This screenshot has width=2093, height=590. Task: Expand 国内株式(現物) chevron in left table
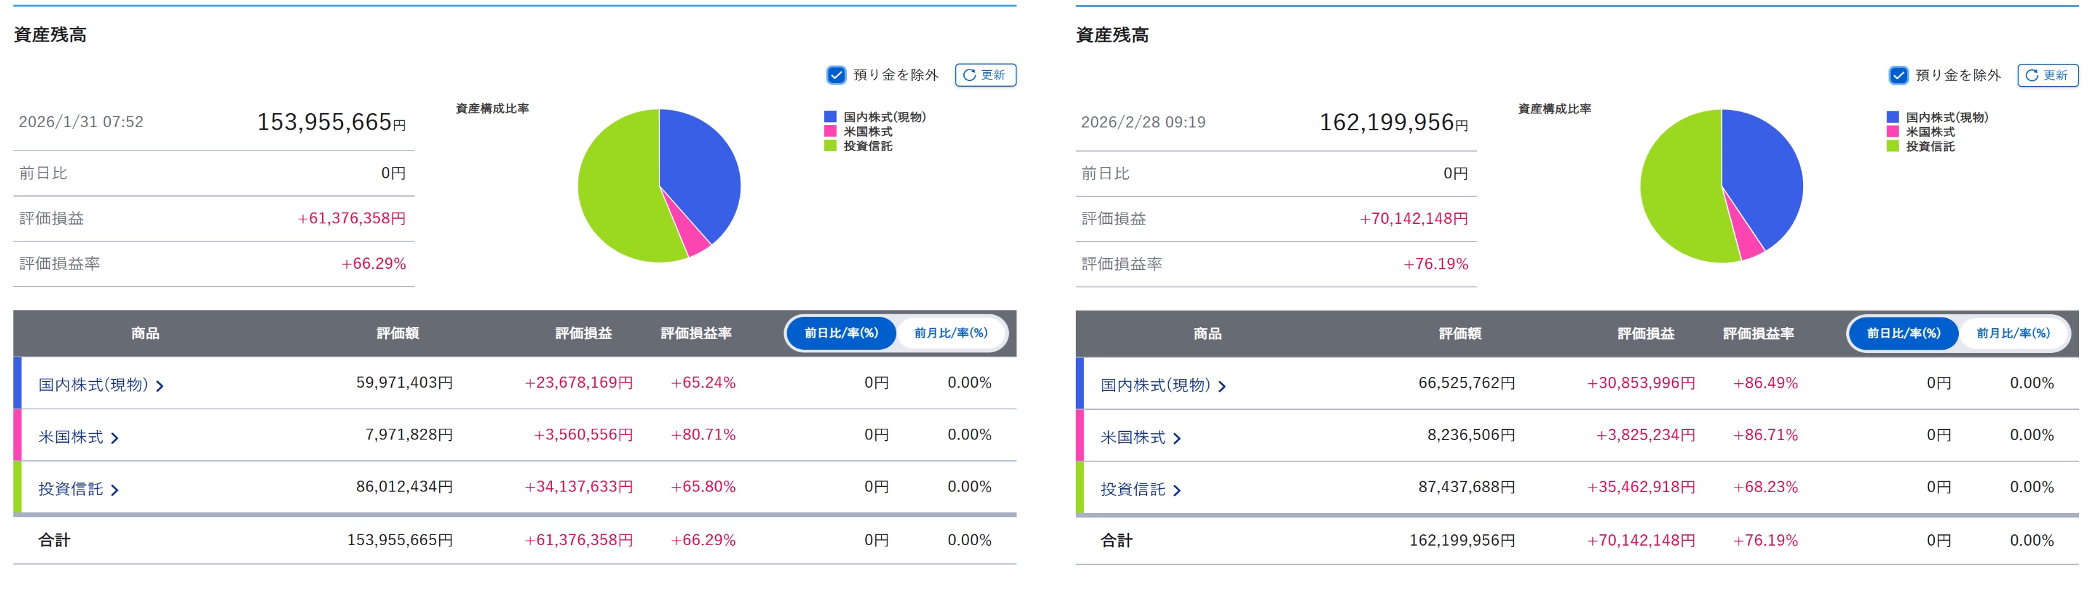point(160,386)
